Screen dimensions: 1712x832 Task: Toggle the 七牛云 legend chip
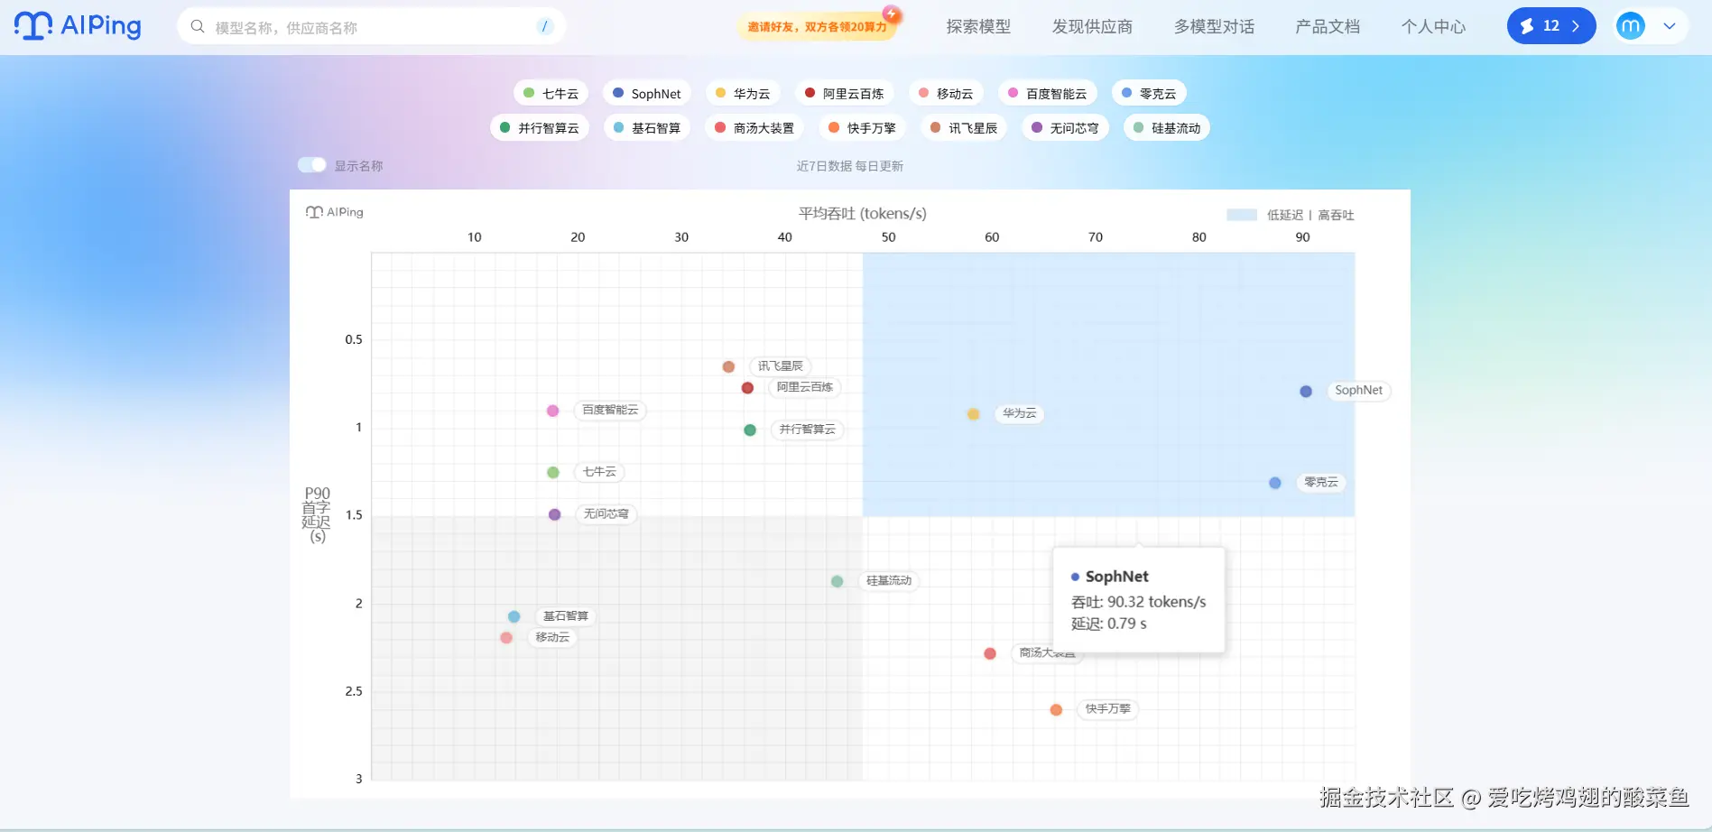pos(551,93)
